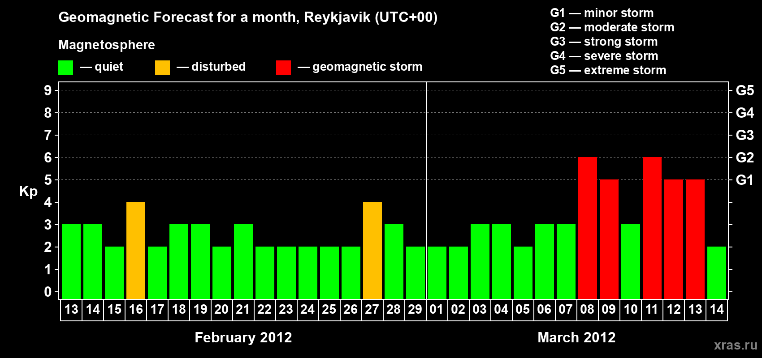Select the green bar for February 13
Image resolution: width=762 pixels, height=358 pixels.
71,261
